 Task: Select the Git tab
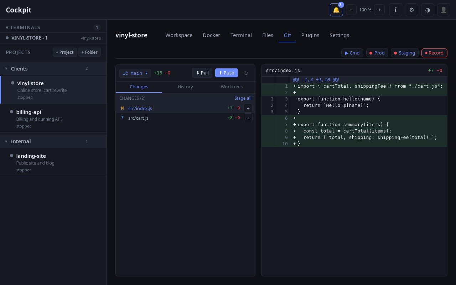287,35
